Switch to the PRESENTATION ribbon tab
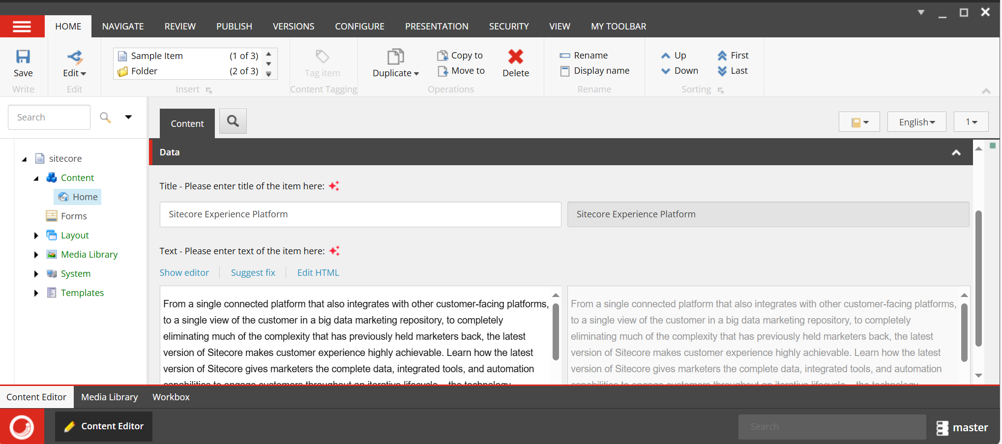The width and height of the screenshot is (1002, 444). tap(437, 27)
